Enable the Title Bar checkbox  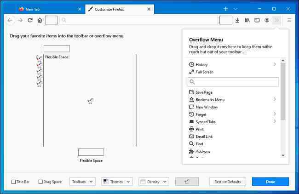coord(13,182)
